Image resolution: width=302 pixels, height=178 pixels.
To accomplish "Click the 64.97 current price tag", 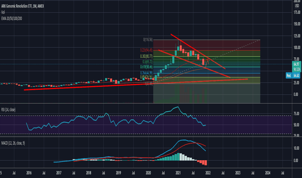I will [296, 64].
